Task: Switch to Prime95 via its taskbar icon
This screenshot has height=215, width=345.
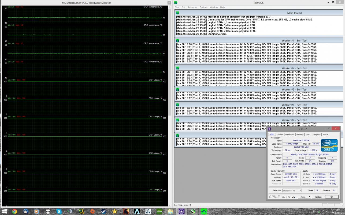Action: [x=204, y=211]
